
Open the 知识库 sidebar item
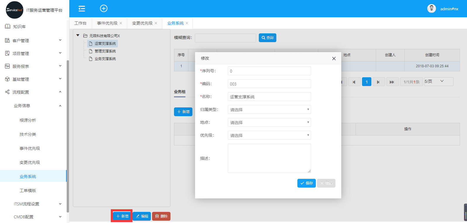[19, 27]
